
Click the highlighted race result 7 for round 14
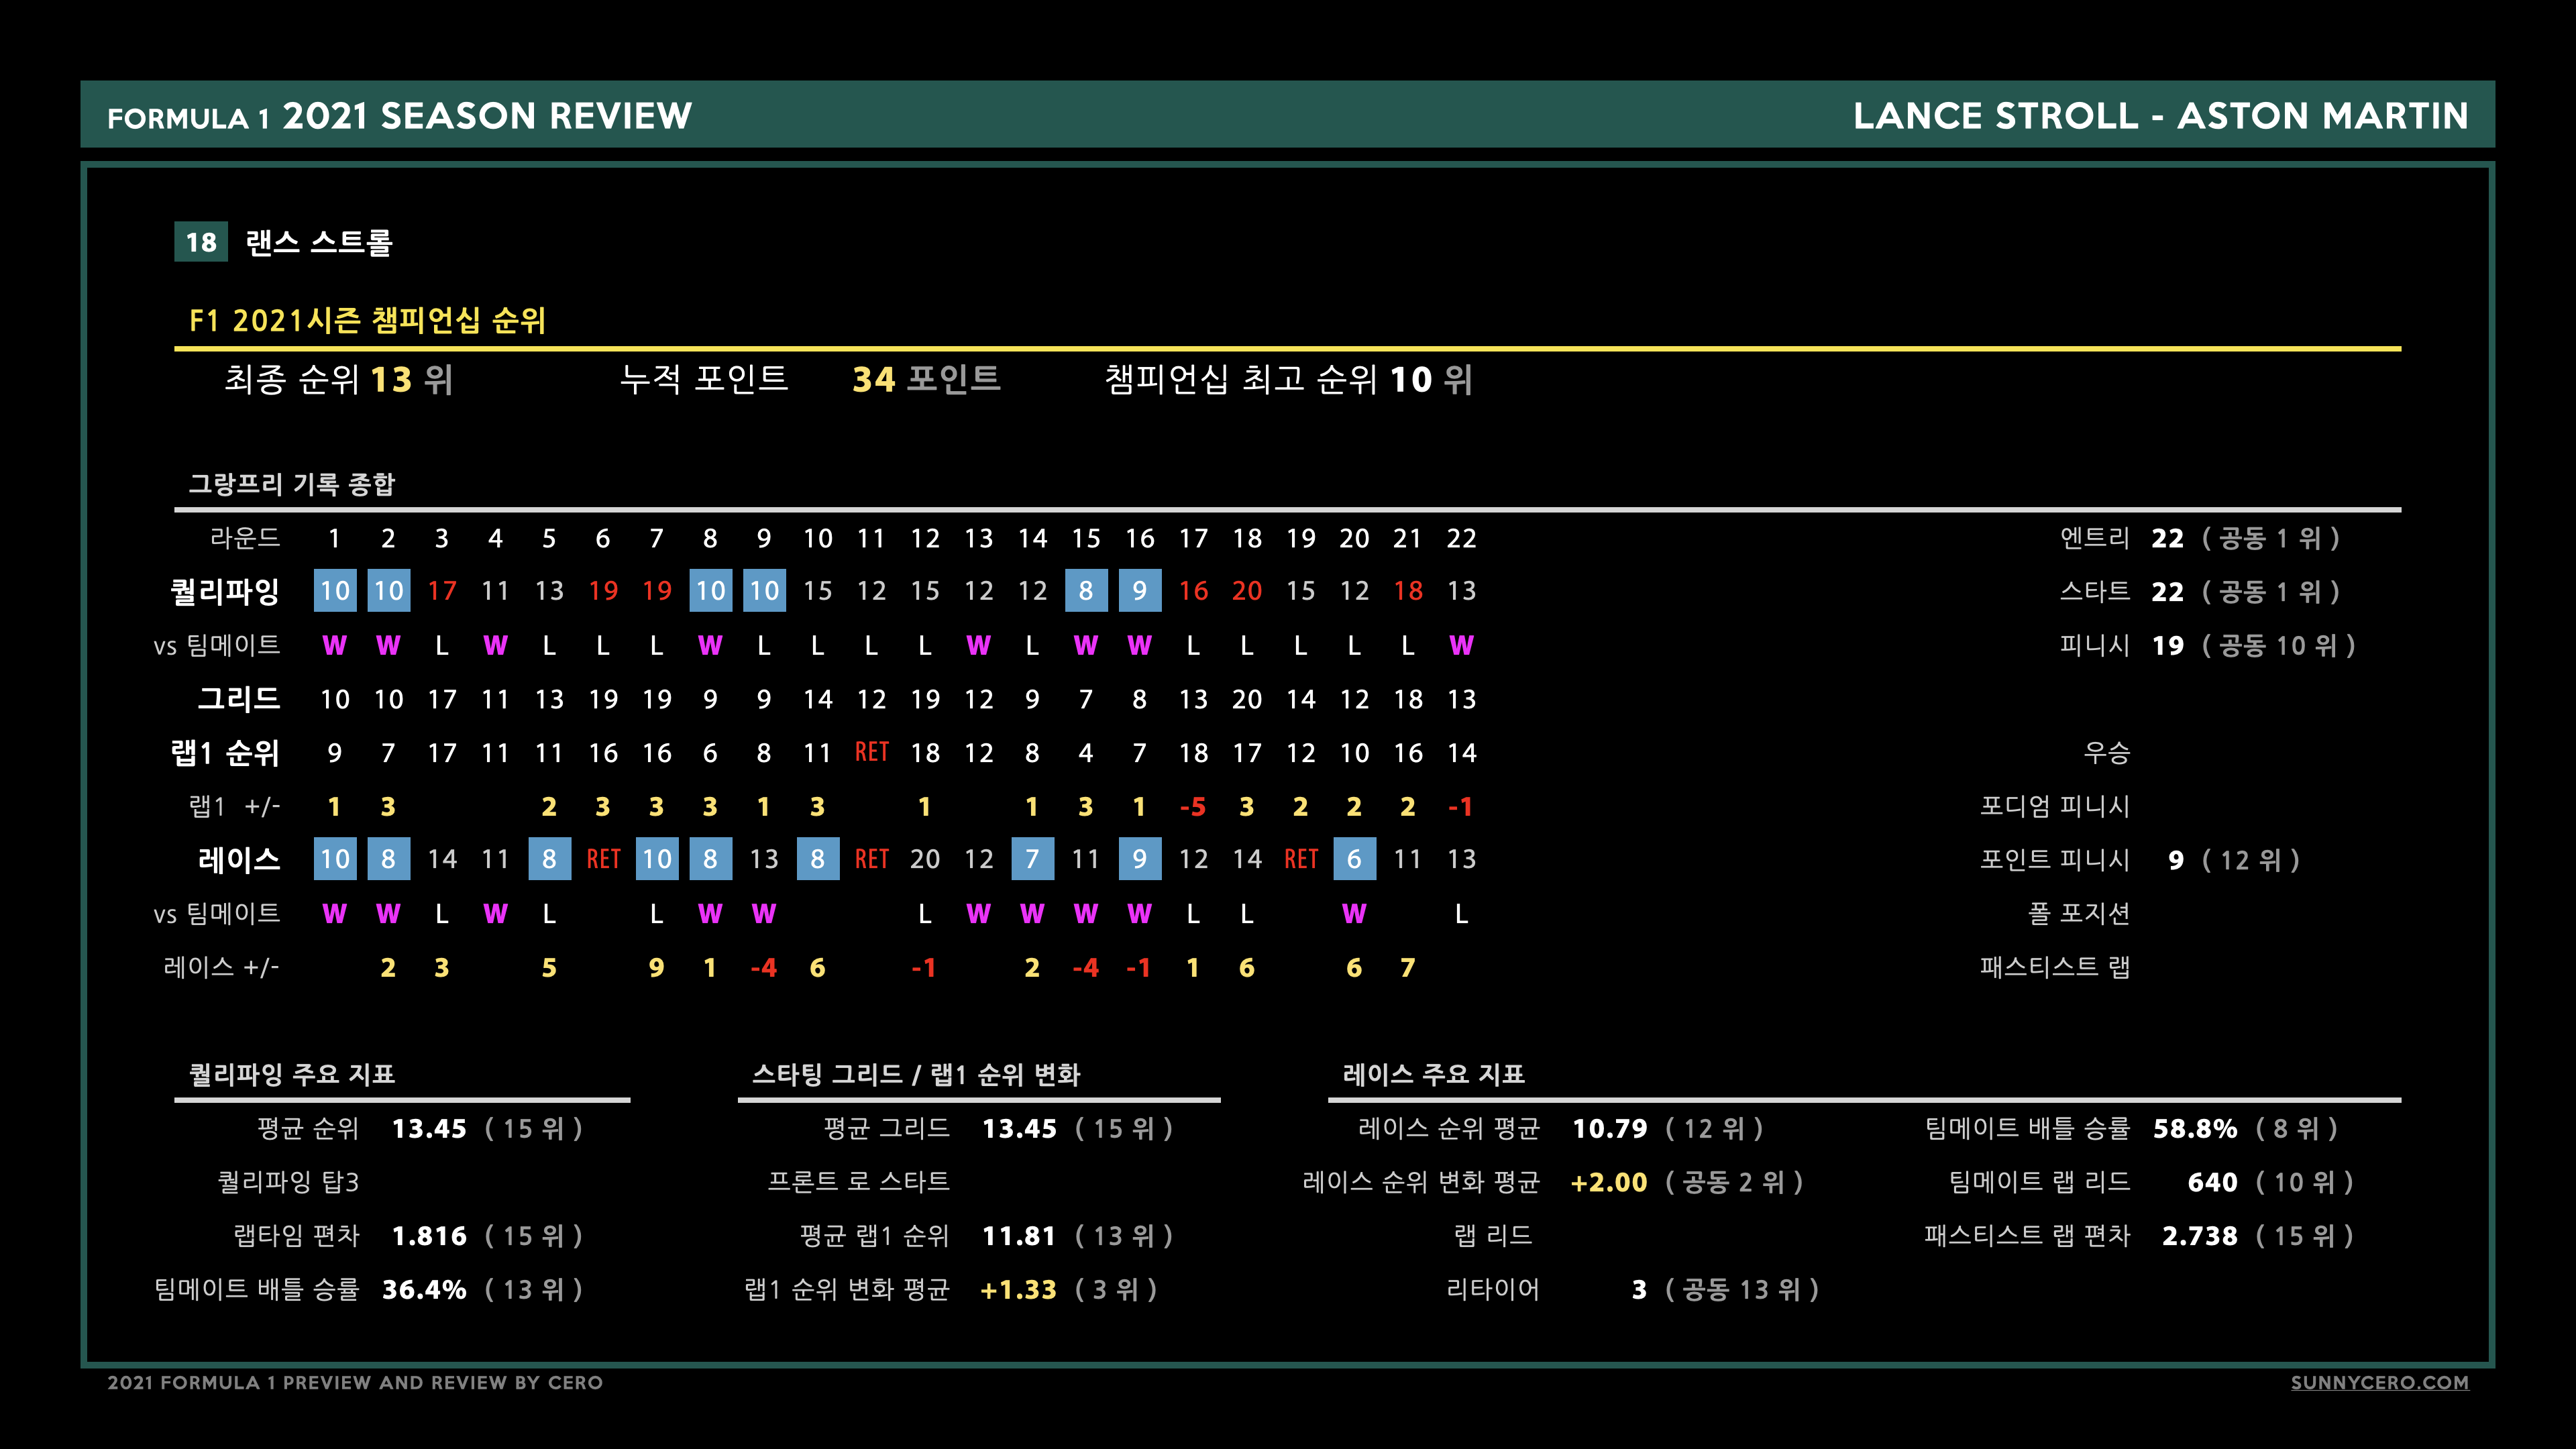[1032, 859]
